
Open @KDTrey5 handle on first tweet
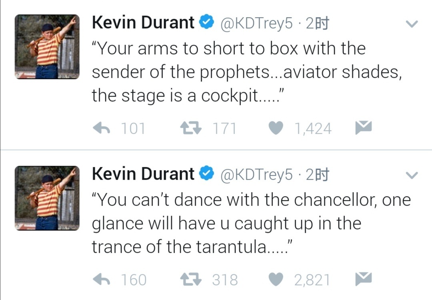point(257,24)
